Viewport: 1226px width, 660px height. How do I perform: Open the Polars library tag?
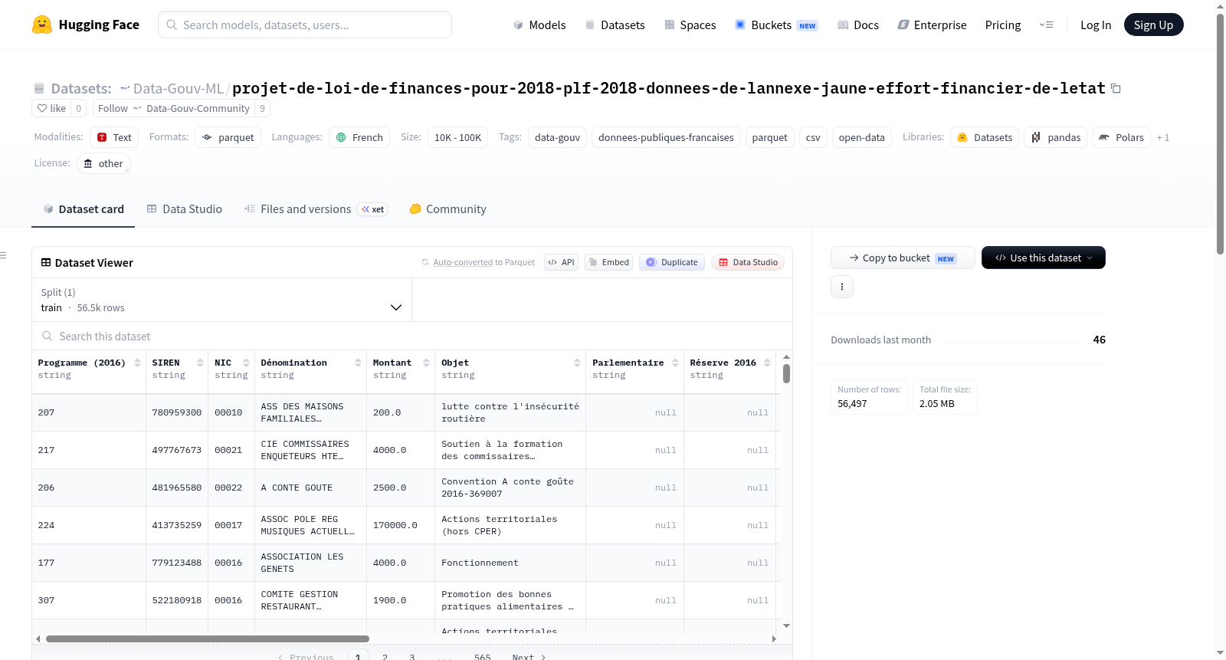1121,137
